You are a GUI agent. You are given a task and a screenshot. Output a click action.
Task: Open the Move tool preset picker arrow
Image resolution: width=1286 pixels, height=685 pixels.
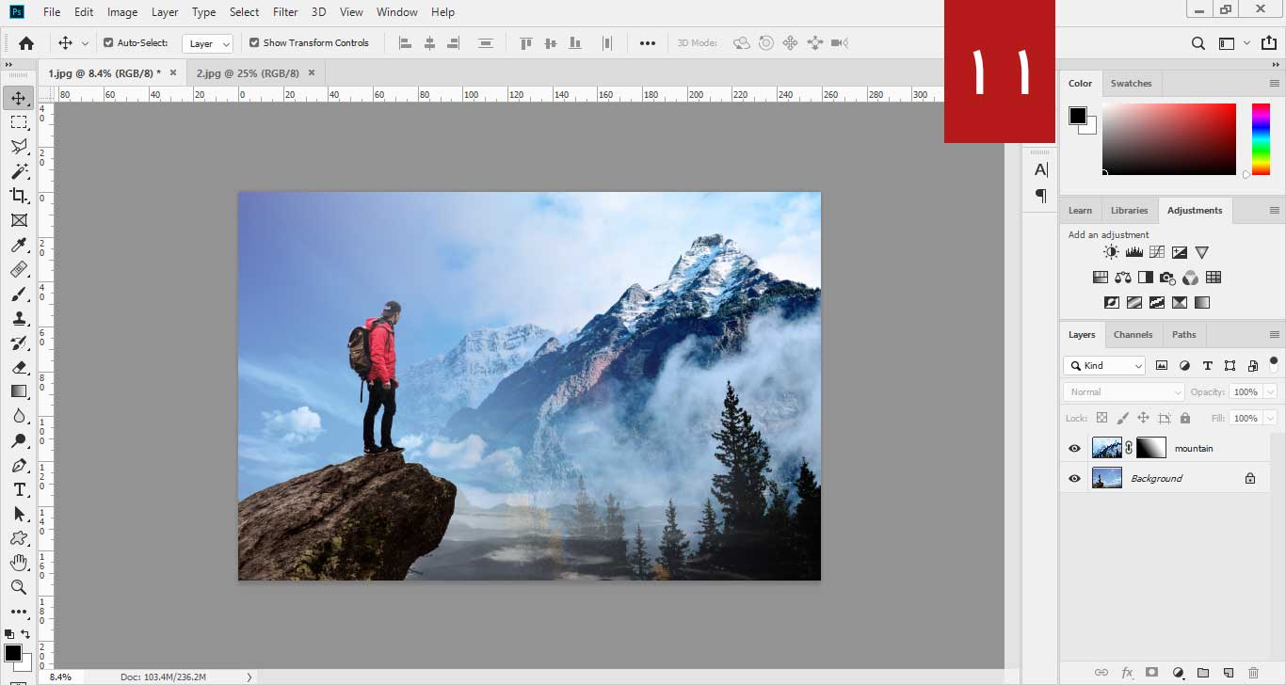tap(85, 43)
